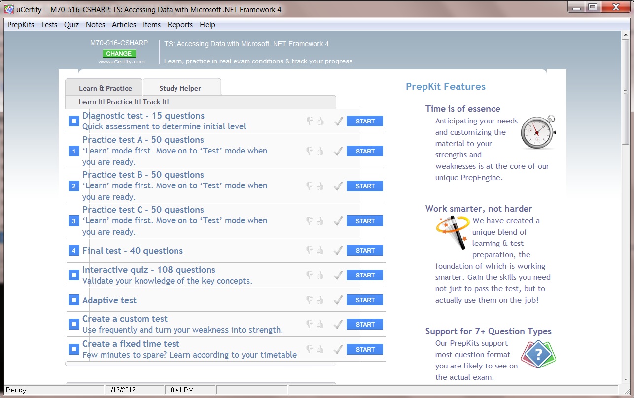Screen dimensions: 634x398
Task: Click the stopwatch image under Time is of essence
Action: [538, 132]
